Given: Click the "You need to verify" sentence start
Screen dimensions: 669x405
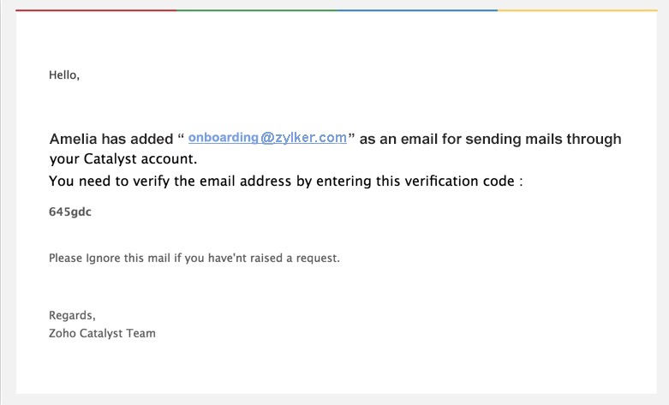Looking at the screenshot, I should tap(106, 182).
